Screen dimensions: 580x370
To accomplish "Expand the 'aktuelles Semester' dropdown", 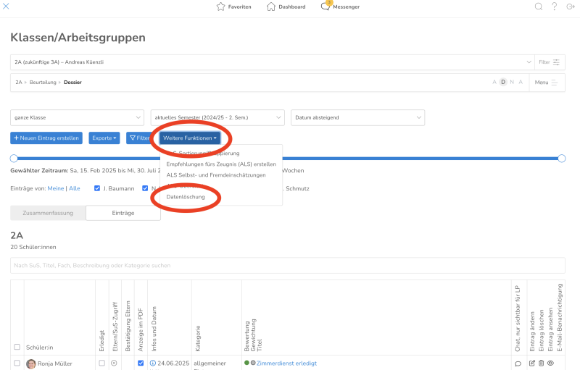I will [x=217, y=117].
